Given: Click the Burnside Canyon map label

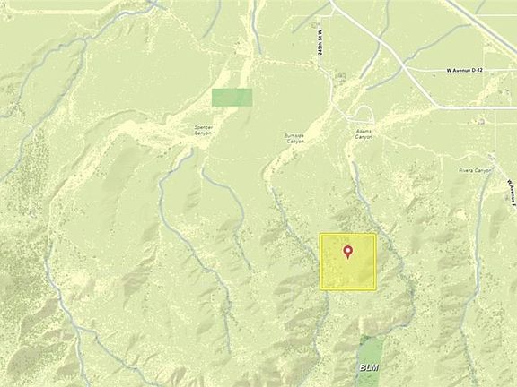Looking at the screenshot, I should (x=294, y=139).
